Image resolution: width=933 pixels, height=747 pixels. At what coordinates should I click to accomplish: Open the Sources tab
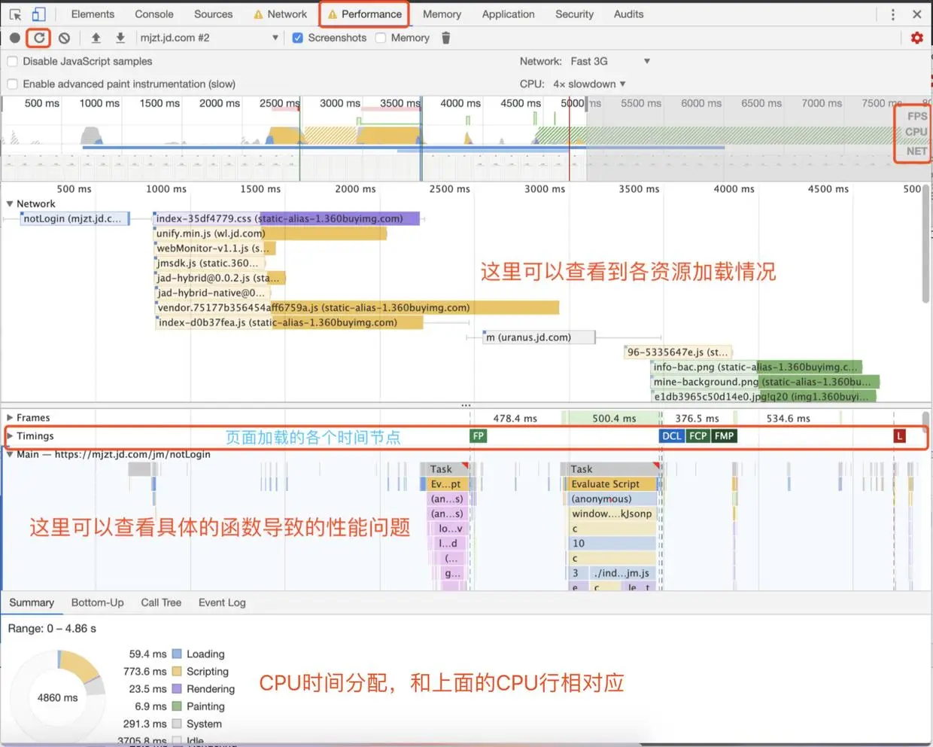214,14
